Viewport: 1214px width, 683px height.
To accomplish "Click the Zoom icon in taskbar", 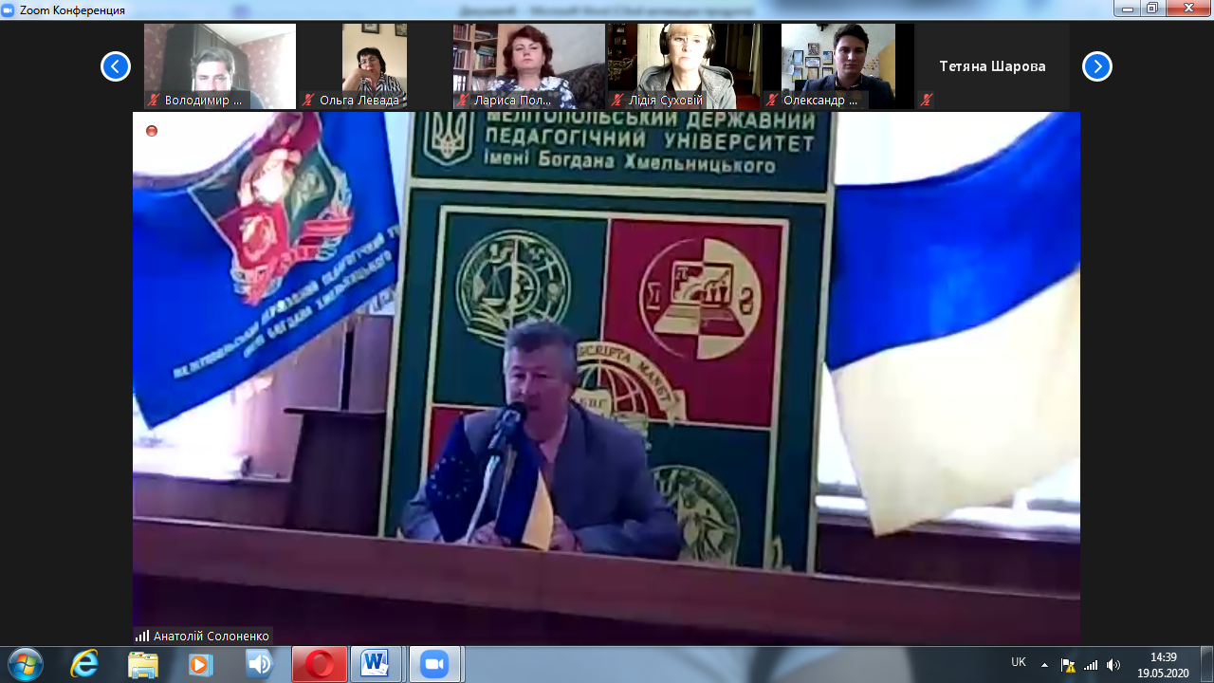I will [433, 665].
